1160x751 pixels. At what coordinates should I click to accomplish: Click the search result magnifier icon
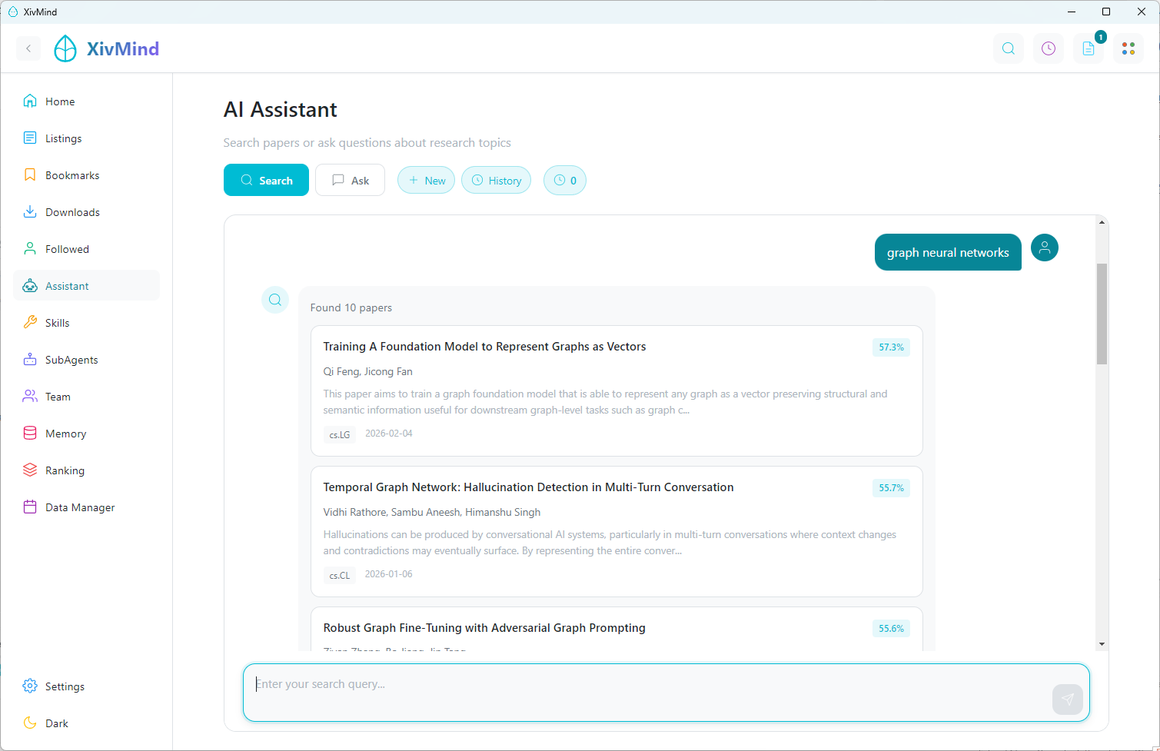click(275, 300)
